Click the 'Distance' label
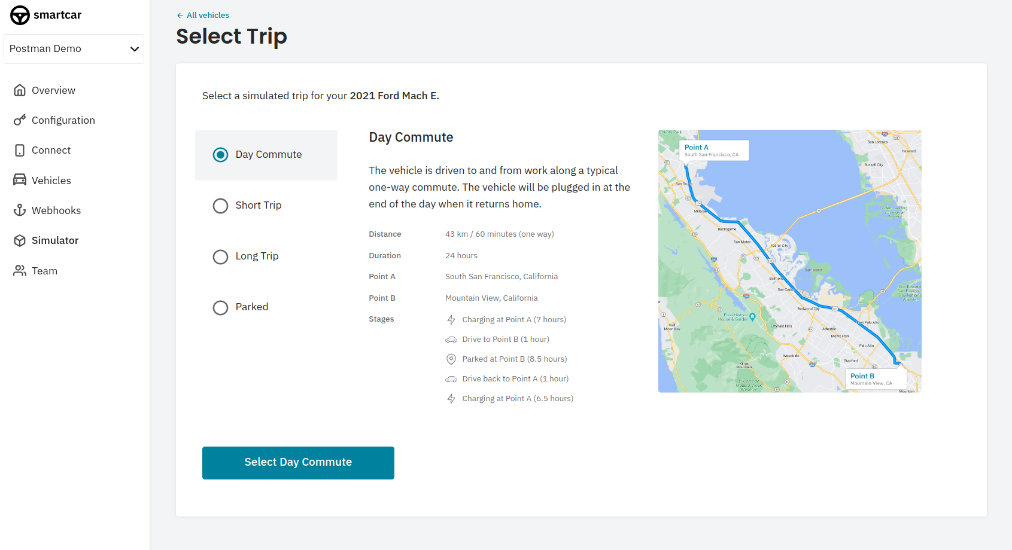This screenshot has height=550, width=1012. 385,234
